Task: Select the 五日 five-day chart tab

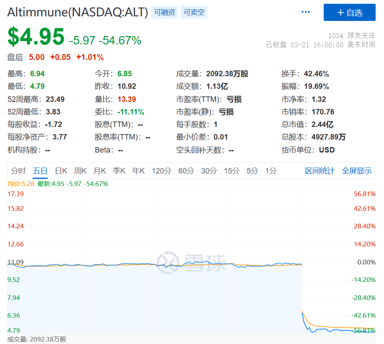Action: pyautogui.click(x=40, y=171)
